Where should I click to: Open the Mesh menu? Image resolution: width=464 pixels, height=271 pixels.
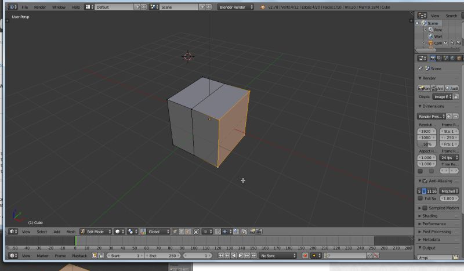point(71,232)
